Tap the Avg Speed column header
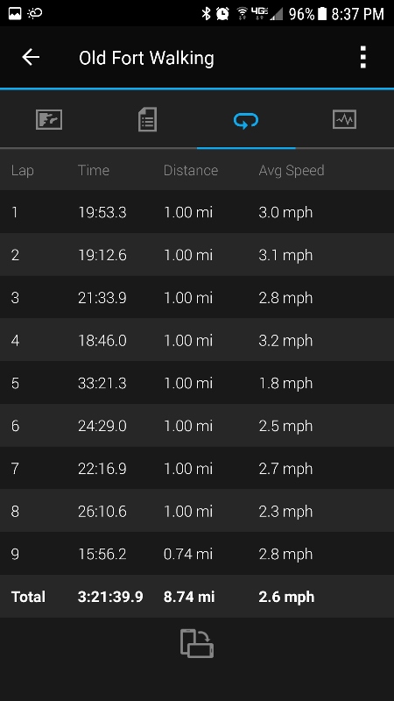The height and width of the screenshot is (701, 394). (292, 170)
